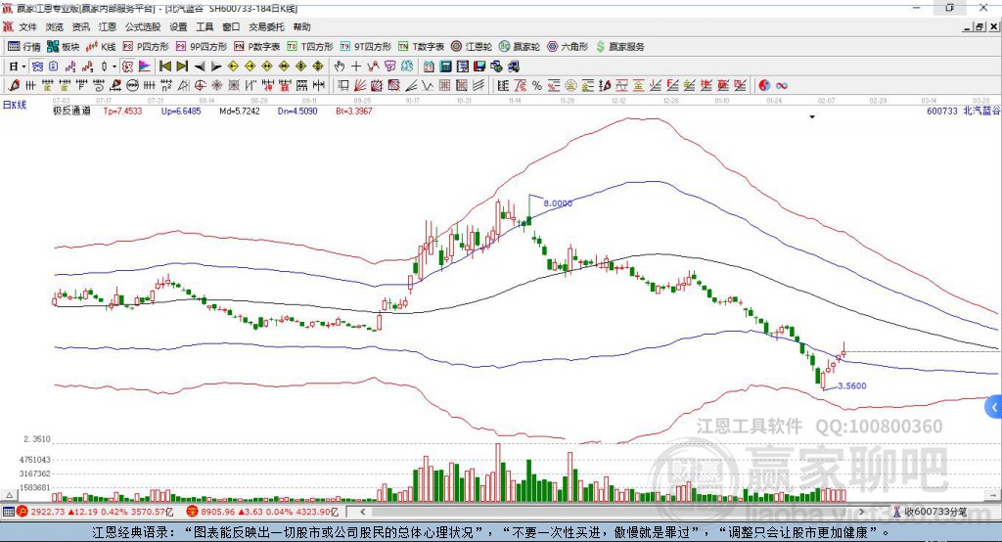Open the 窗口 menu
1002x542 pixels.
tap(231, 26)
